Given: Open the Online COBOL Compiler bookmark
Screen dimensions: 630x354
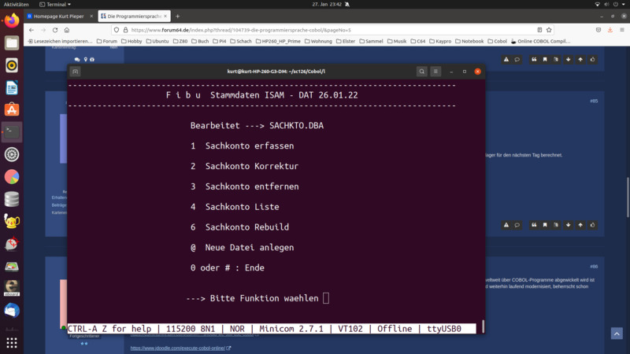Looking at the screenshot, I should pos(542,41).
